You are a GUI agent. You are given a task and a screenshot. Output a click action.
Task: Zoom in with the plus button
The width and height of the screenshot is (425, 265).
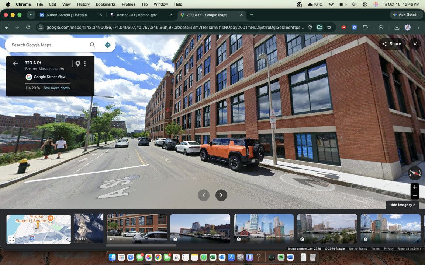pyautogui.click(x=415, y=187)
